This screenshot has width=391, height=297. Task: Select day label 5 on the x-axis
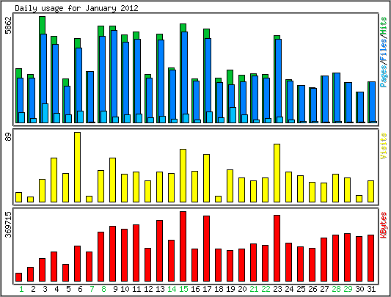point(68,289)
